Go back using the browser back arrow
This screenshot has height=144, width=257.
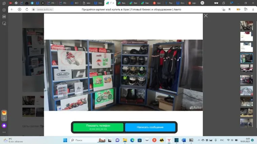[12, 9]
